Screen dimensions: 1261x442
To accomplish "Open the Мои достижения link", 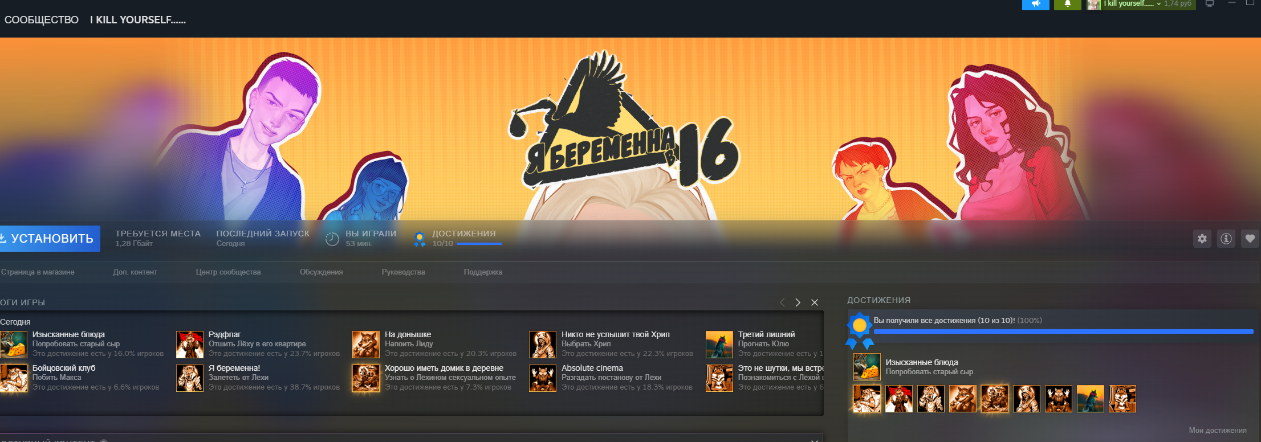I will (x=1218, y=431).
